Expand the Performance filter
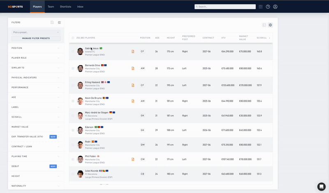 36,87
